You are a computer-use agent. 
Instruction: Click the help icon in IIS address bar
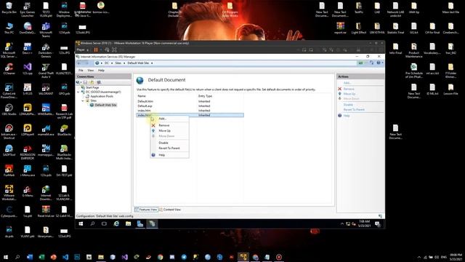(379, 63)
